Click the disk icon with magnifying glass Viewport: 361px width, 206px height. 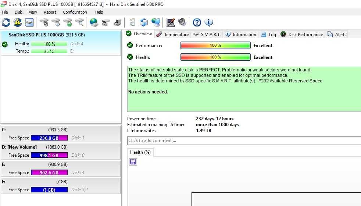[x=79, y=22]
